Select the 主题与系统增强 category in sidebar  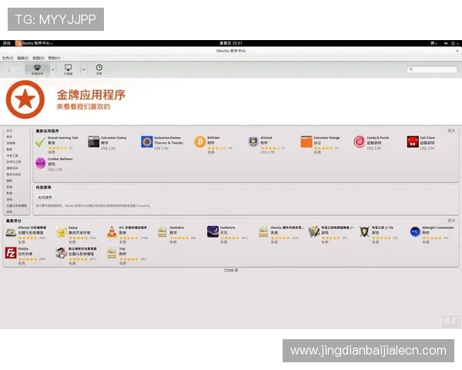click(16, 206)
